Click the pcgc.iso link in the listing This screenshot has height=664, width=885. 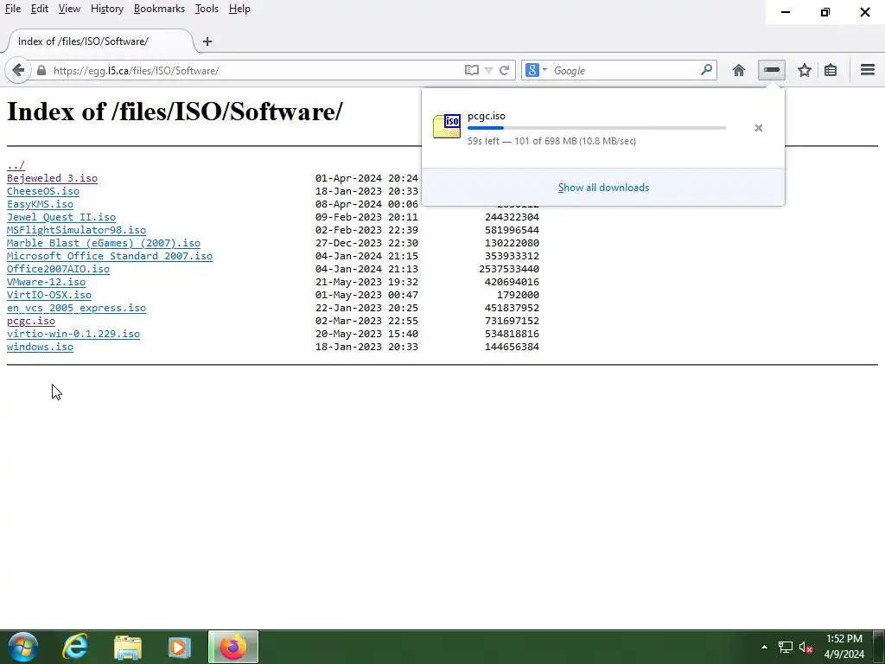[31, 322]
